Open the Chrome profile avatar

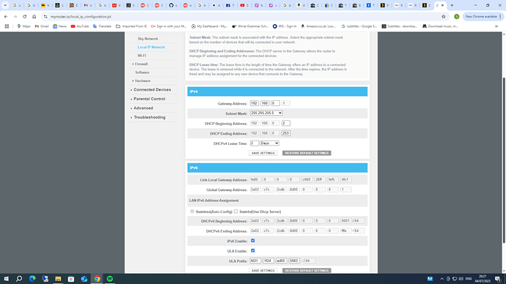457,16
